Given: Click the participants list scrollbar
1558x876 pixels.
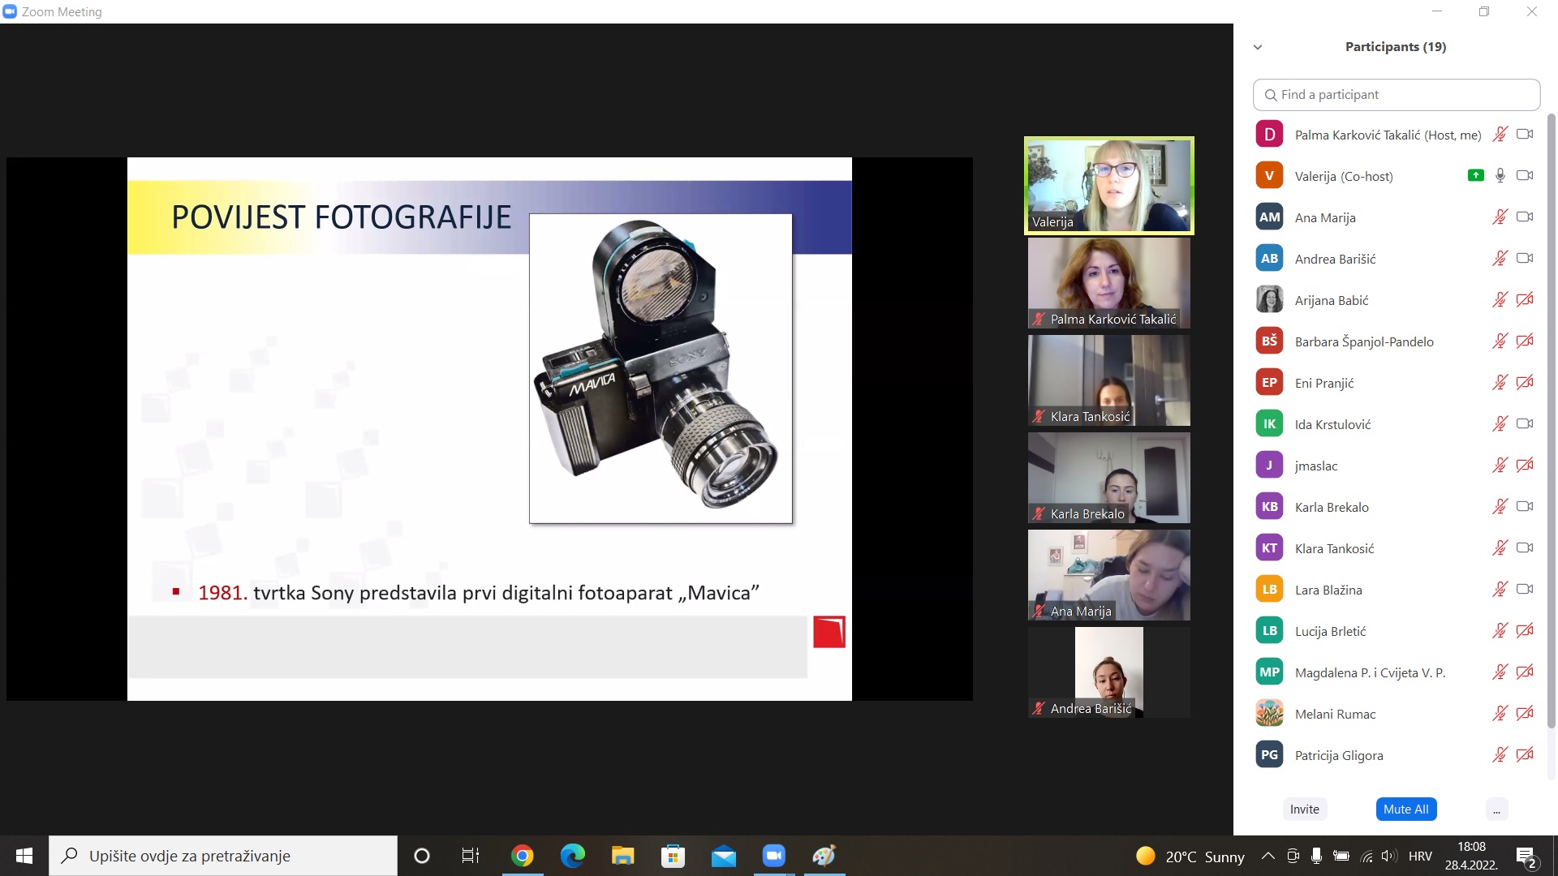Looking at the screenshot, I should click(1552, 422).
